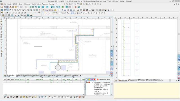180x101 pixels.
Task: Click the Pion column header
Action: [x=17, y=79]
